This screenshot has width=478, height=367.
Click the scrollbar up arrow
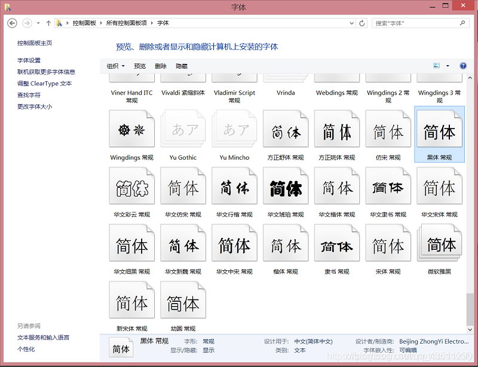coord(470,78)
